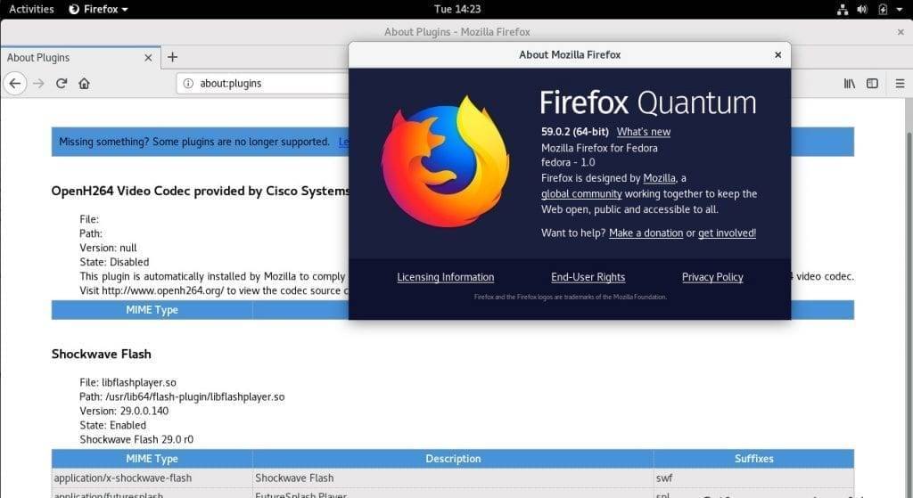
Task: Open Licensing Information link
Action: (x=445, y=277)
